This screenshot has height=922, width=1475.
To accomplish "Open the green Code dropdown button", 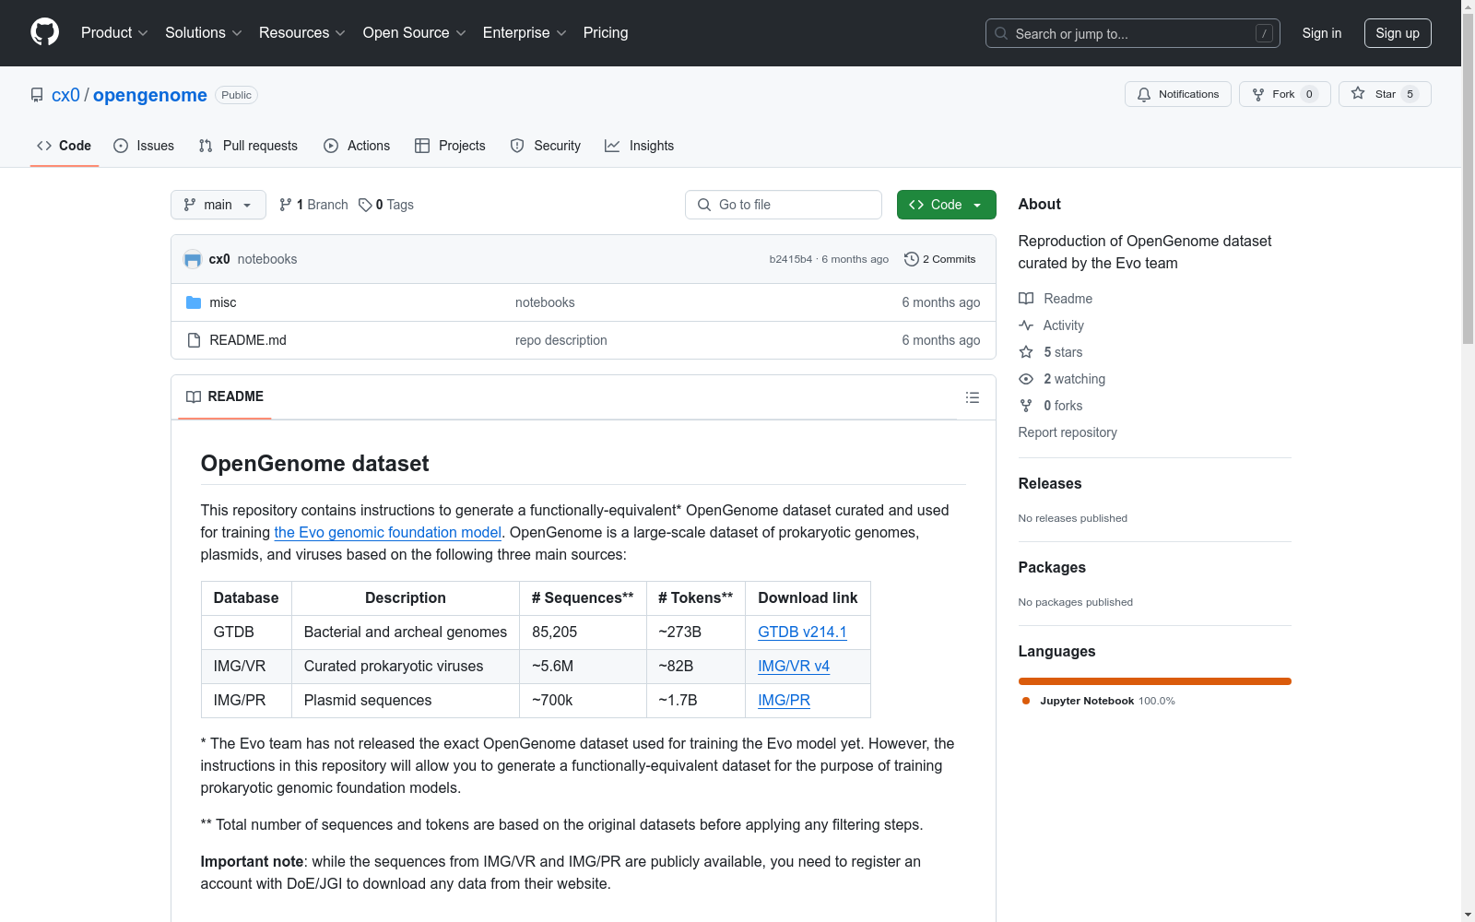I will [946, 205].
